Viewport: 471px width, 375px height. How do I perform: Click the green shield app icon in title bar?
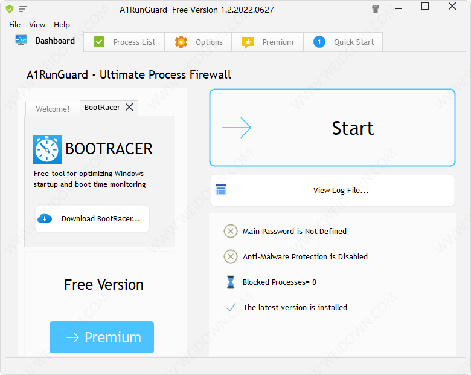click(x=9, y=9)
